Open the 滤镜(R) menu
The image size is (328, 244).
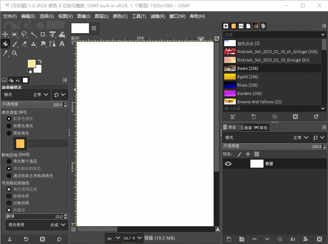point(157,16)
